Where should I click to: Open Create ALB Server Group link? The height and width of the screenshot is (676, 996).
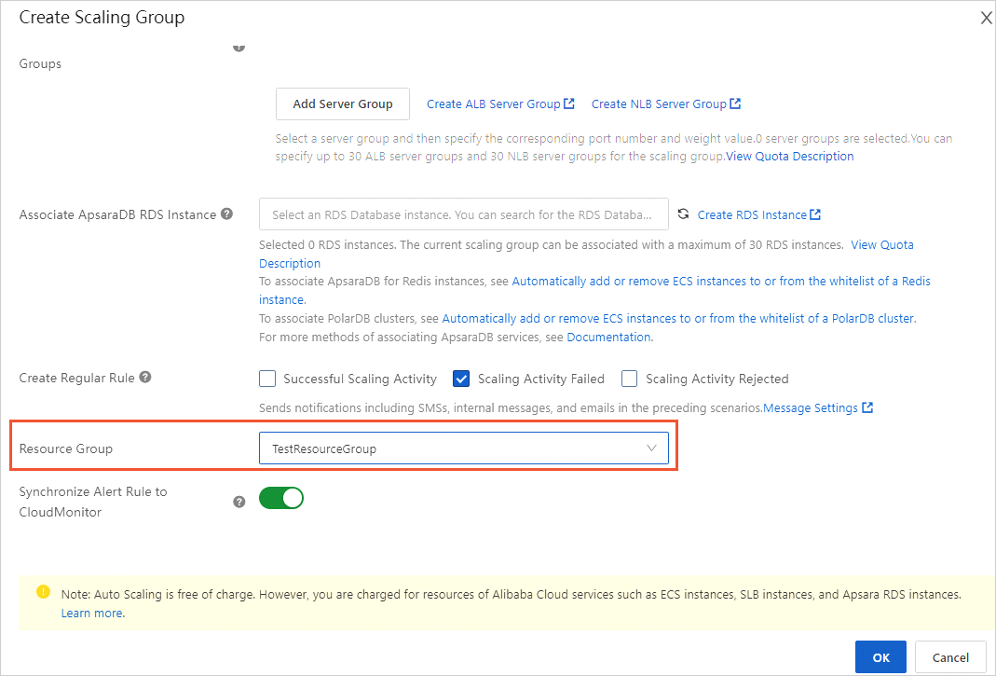pos(494,103)
